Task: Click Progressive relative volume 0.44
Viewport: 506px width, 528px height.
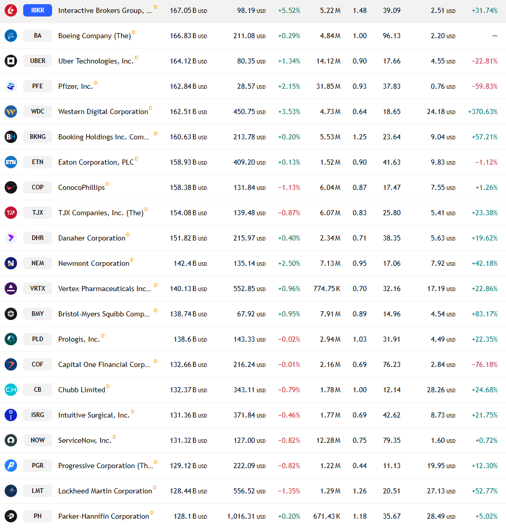Action: click(x=360, y=466)
